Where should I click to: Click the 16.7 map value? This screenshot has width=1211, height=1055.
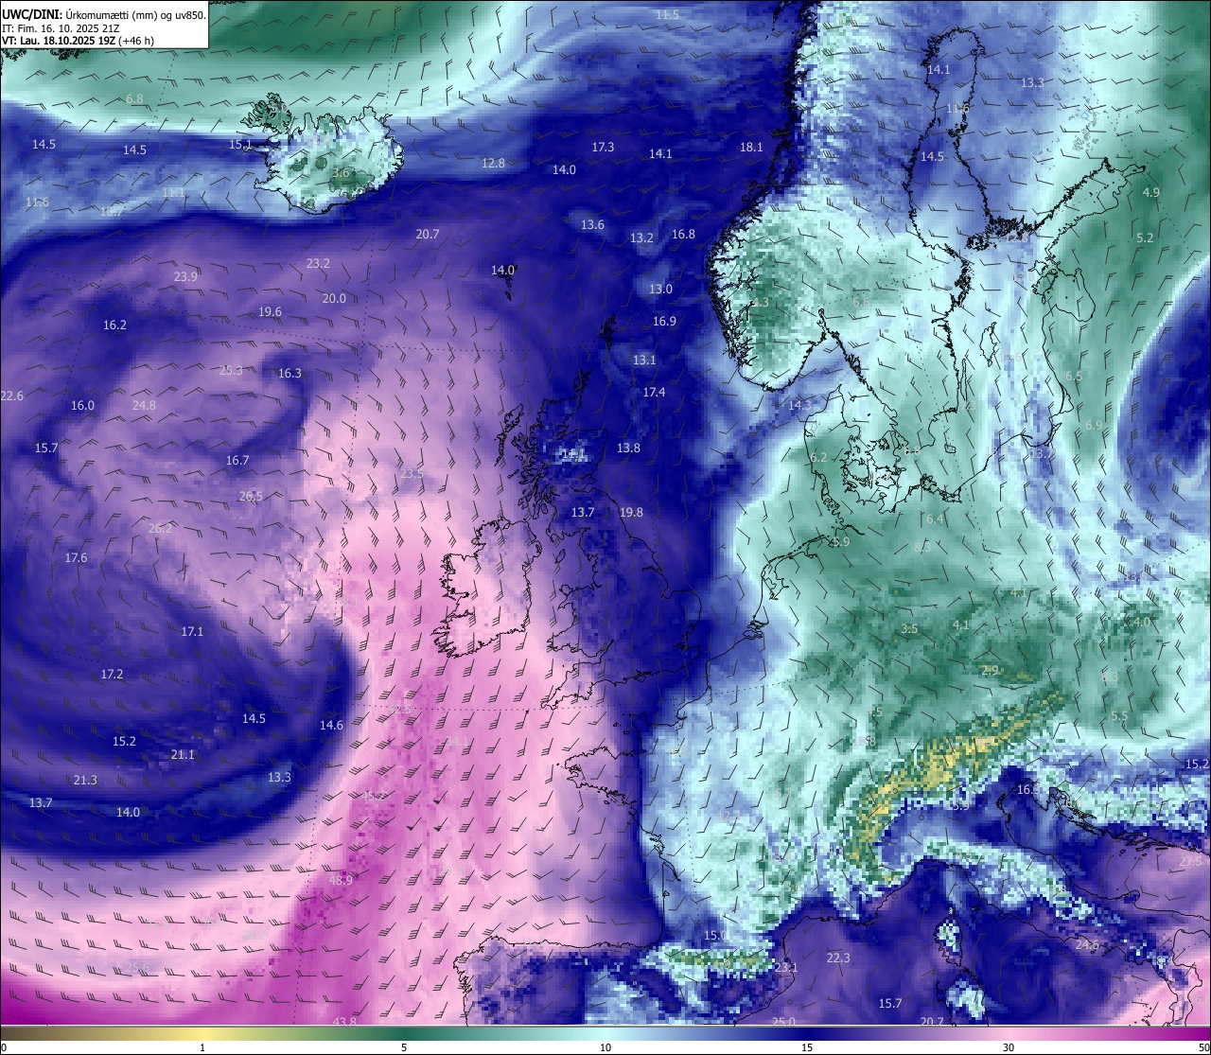click(237, 460)
